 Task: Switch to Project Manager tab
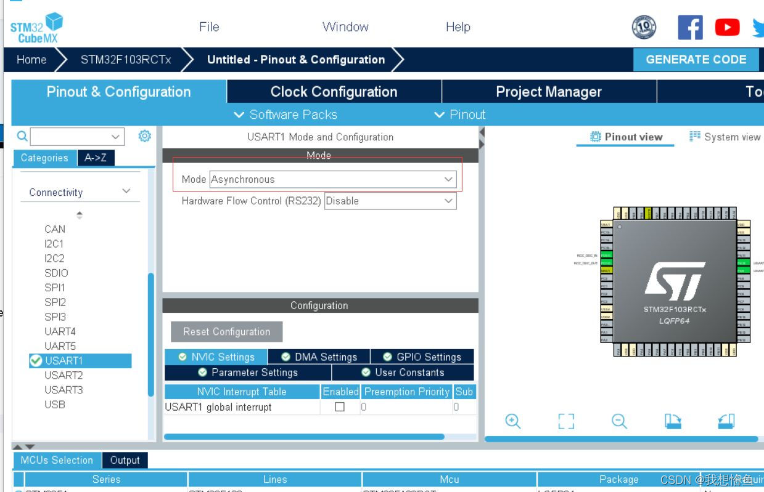(549, 92)
